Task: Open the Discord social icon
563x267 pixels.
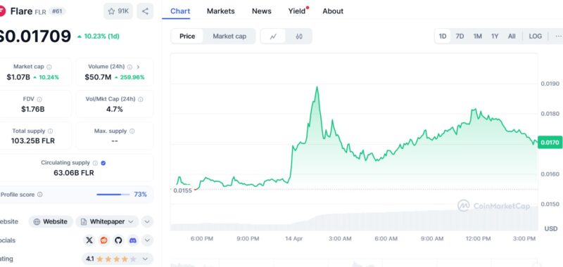Action: point(132,240)
